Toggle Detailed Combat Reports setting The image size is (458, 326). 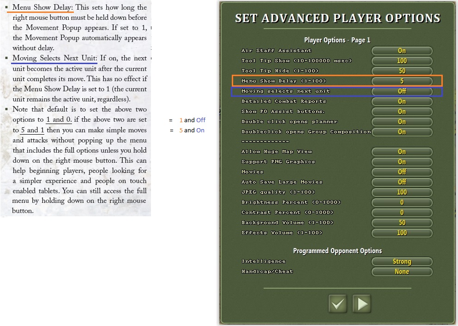(402, 101)
